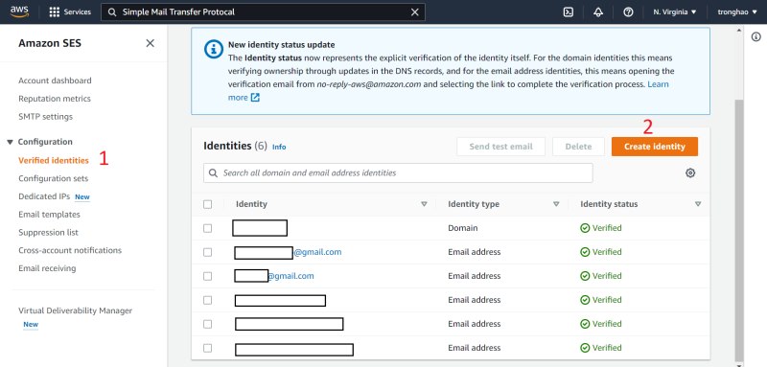This screenshot has height=367, width=767.
Task: Click the Identity column header
Action: (x=251, y=204)
